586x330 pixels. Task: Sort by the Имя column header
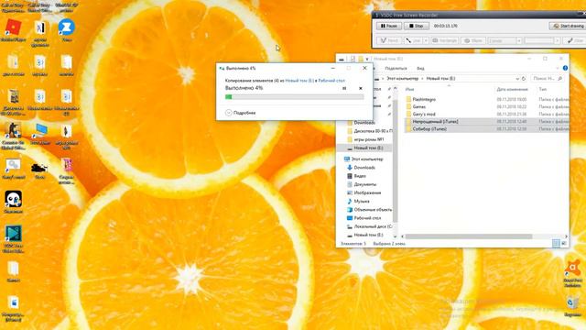coord(410,90)
